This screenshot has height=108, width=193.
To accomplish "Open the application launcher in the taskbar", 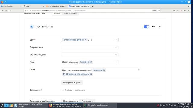I will click(2, 105).
